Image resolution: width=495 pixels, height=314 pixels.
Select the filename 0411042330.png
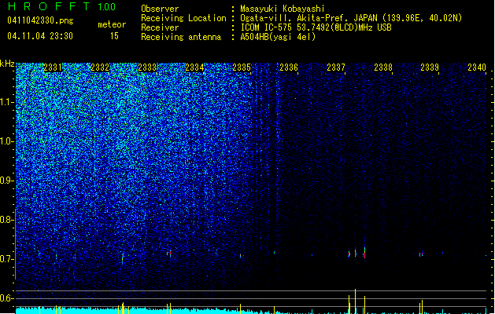40,20
